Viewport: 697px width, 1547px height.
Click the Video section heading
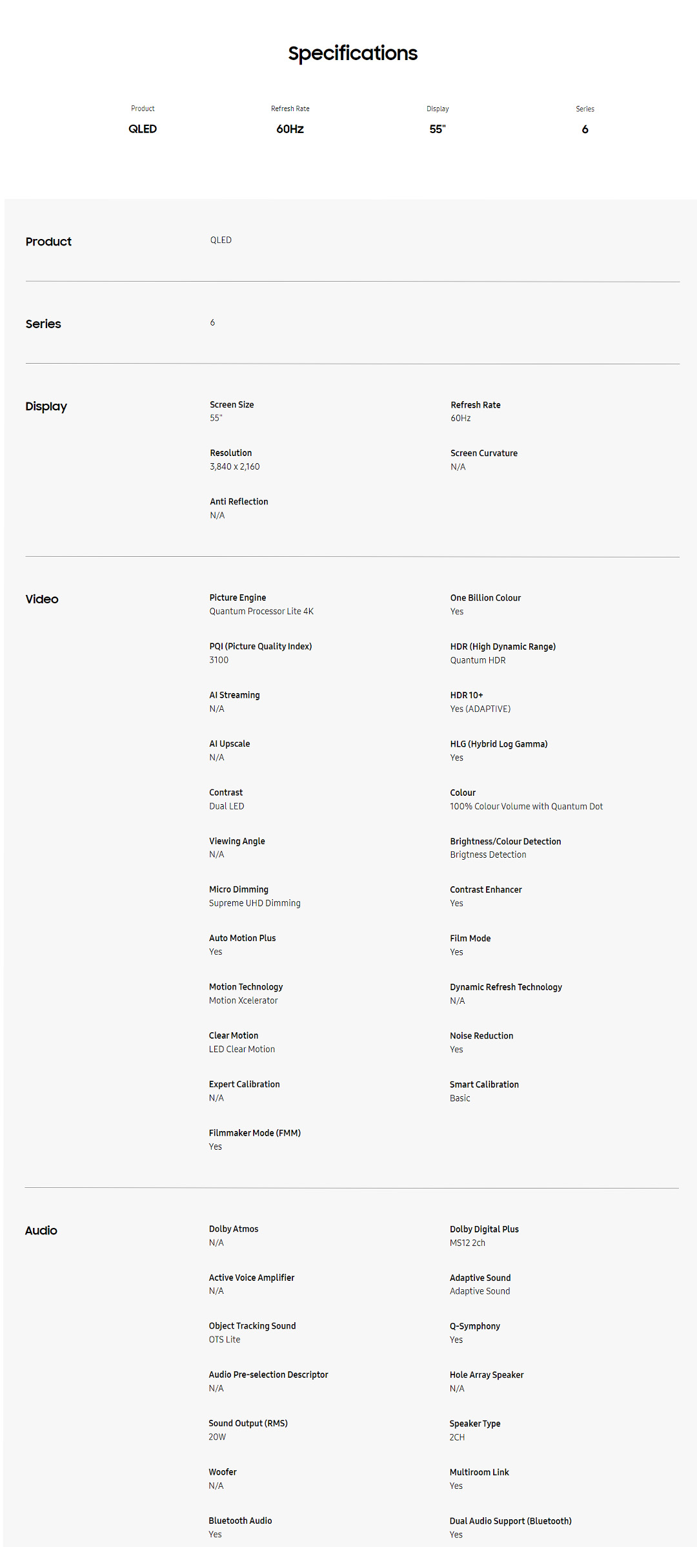click(x=42, y=599)
